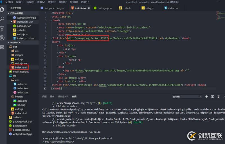Kill the terminal with trash icon
Viewport: 225px width, 144px height.
219,97
